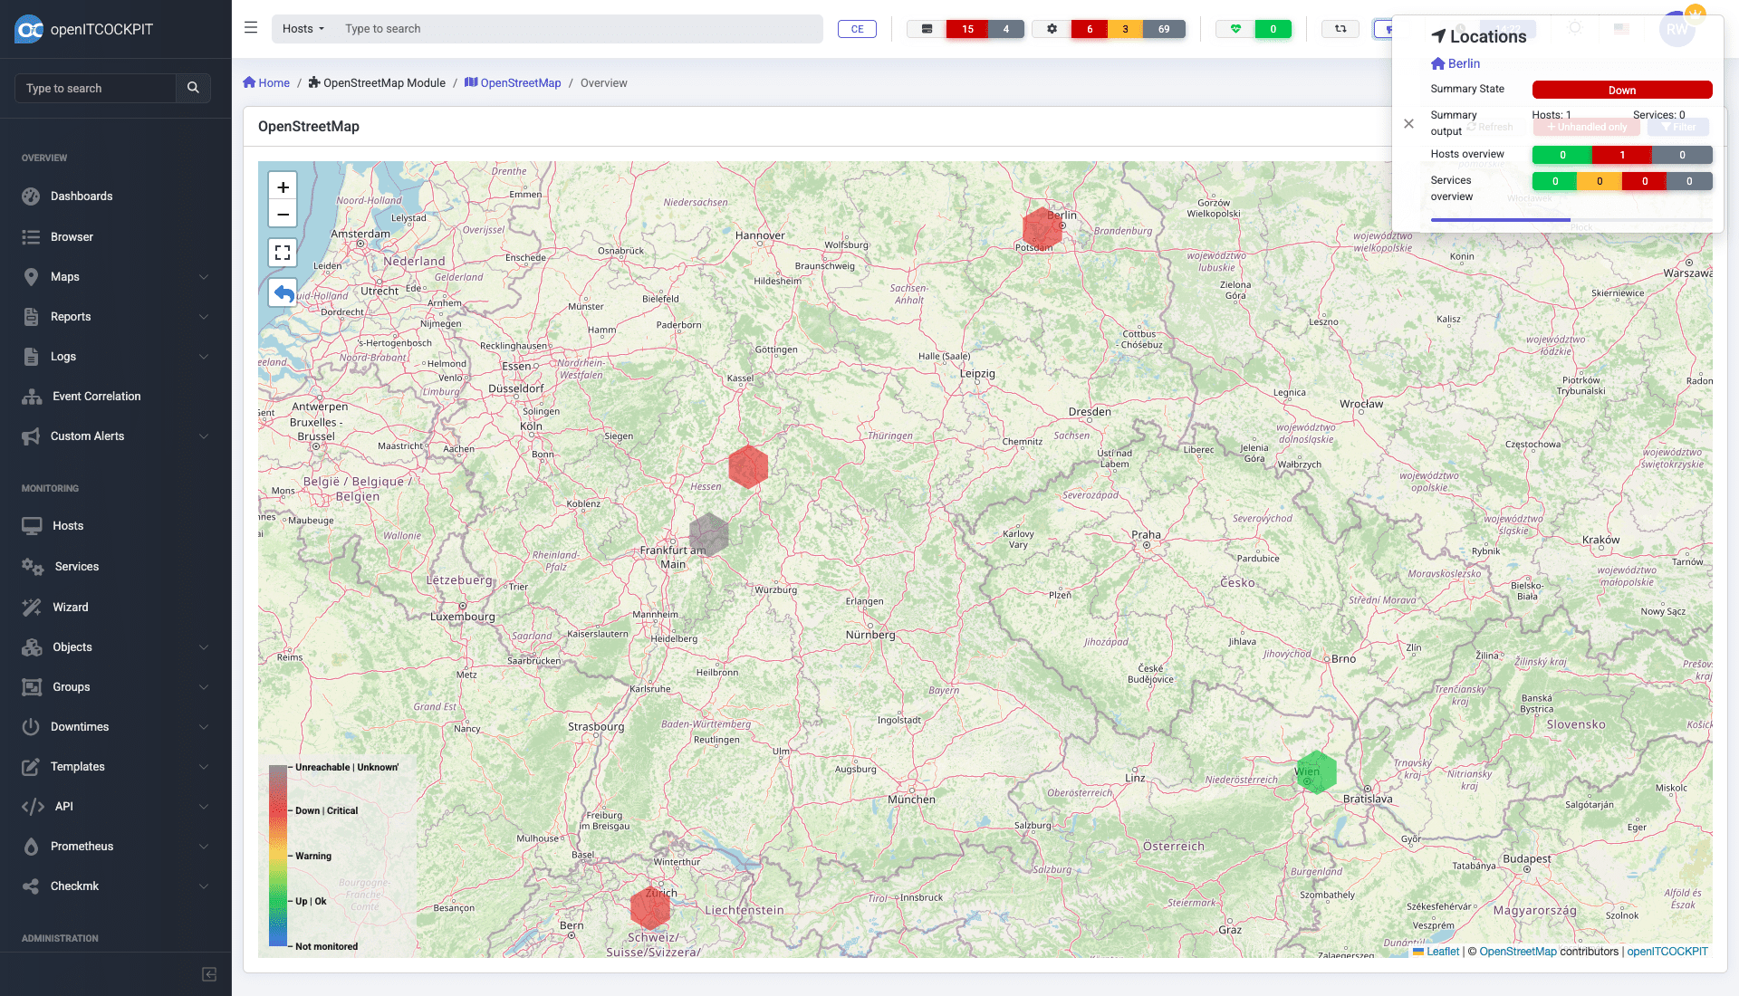Select the green Wien hexagon marker

[1316, 772]
